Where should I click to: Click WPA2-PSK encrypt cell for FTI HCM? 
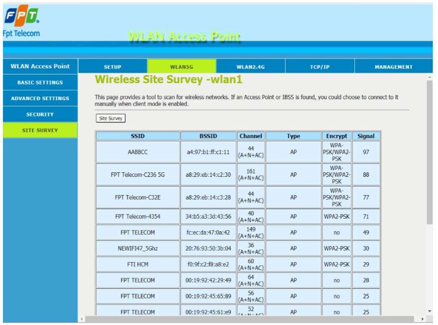tap(336, 264)
